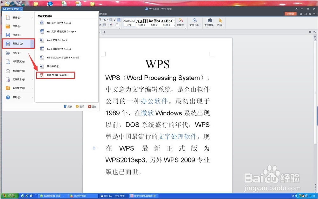Apply the 标题 1 style

(x=142, y=22)
